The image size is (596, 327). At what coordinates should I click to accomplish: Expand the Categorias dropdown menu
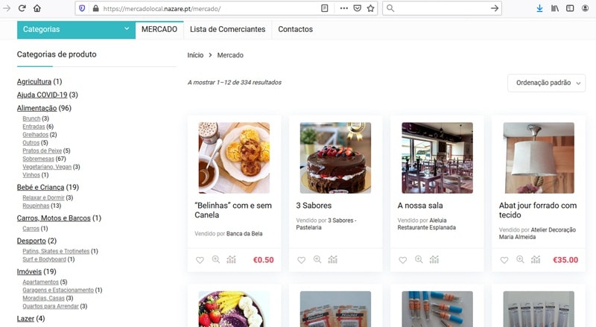(76, 30)
